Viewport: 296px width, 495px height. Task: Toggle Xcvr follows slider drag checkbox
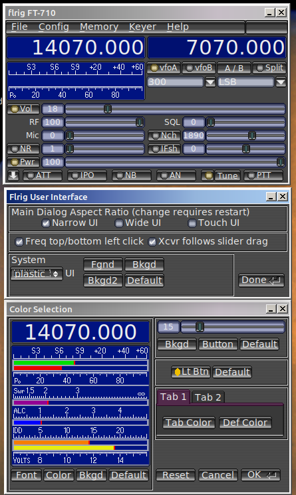point(208,241)
